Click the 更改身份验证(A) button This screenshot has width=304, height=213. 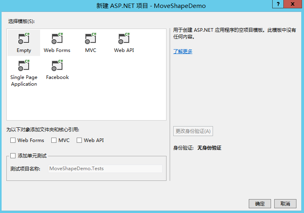pyautogui.click(x=193, y=131)
